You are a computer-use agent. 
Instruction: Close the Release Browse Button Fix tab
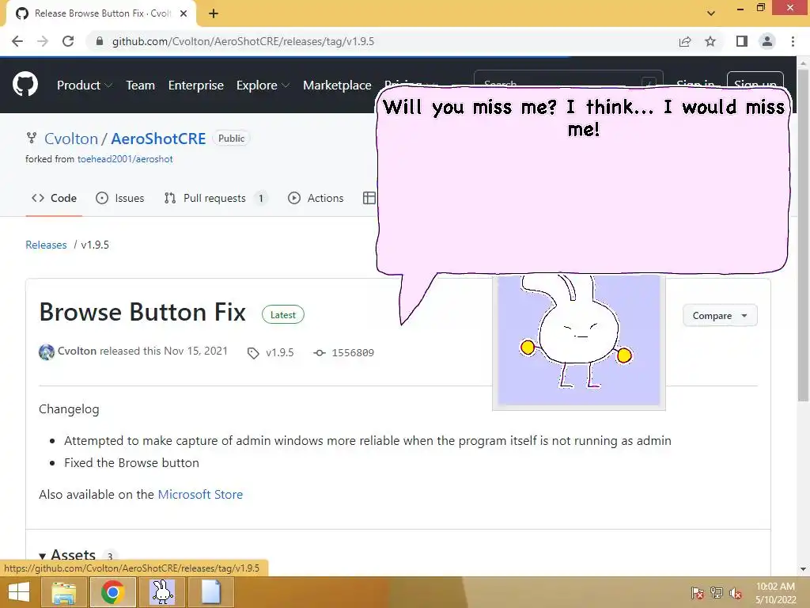click(184, 13)
